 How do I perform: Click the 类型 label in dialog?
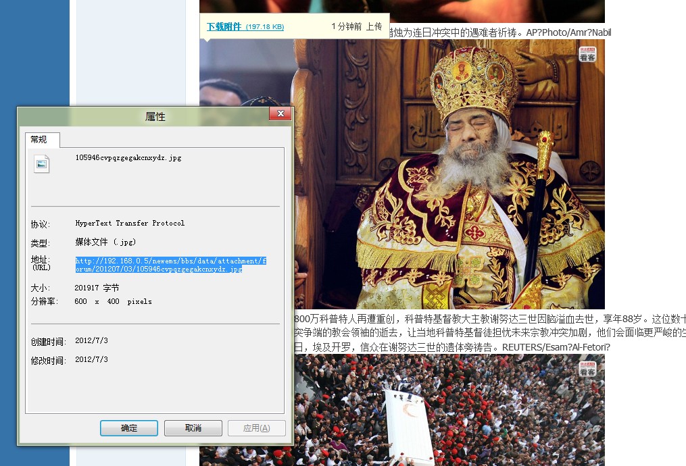pos(41,243)
